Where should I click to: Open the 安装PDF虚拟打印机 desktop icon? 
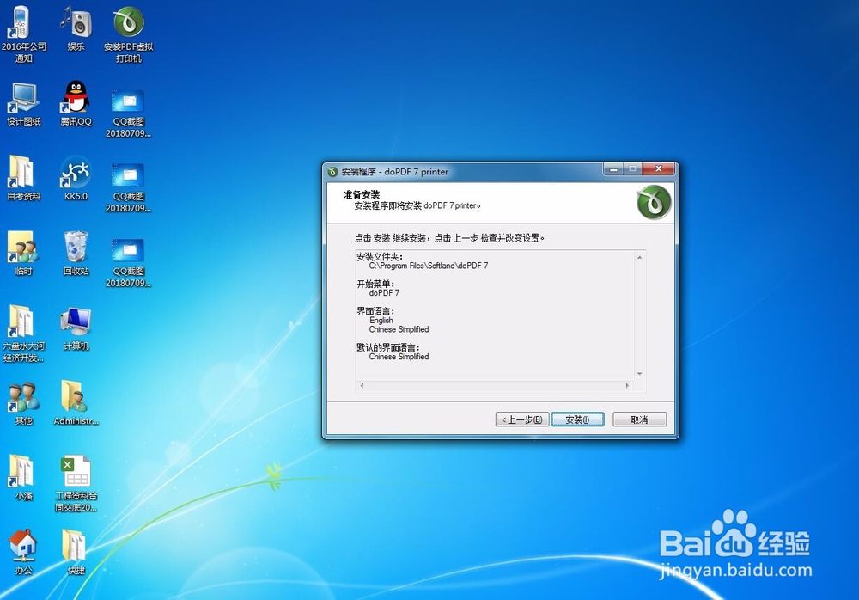(129, 33)
